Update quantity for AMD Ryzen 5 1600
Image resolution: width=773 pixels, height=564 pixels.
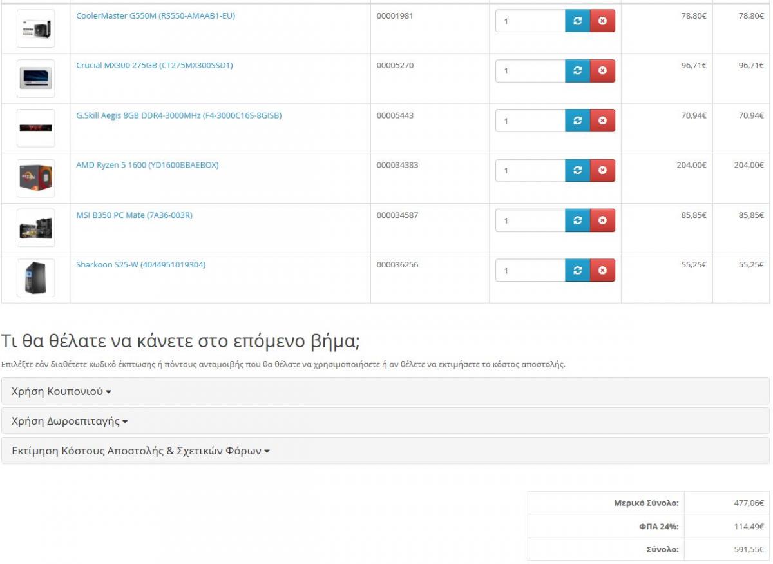tap(578, 171)
